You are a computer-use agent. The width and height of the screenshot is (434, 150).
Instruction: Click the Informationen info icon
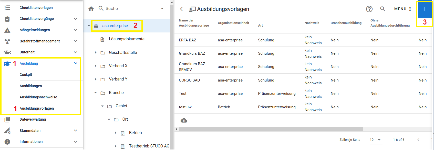[x=7, y=142]
